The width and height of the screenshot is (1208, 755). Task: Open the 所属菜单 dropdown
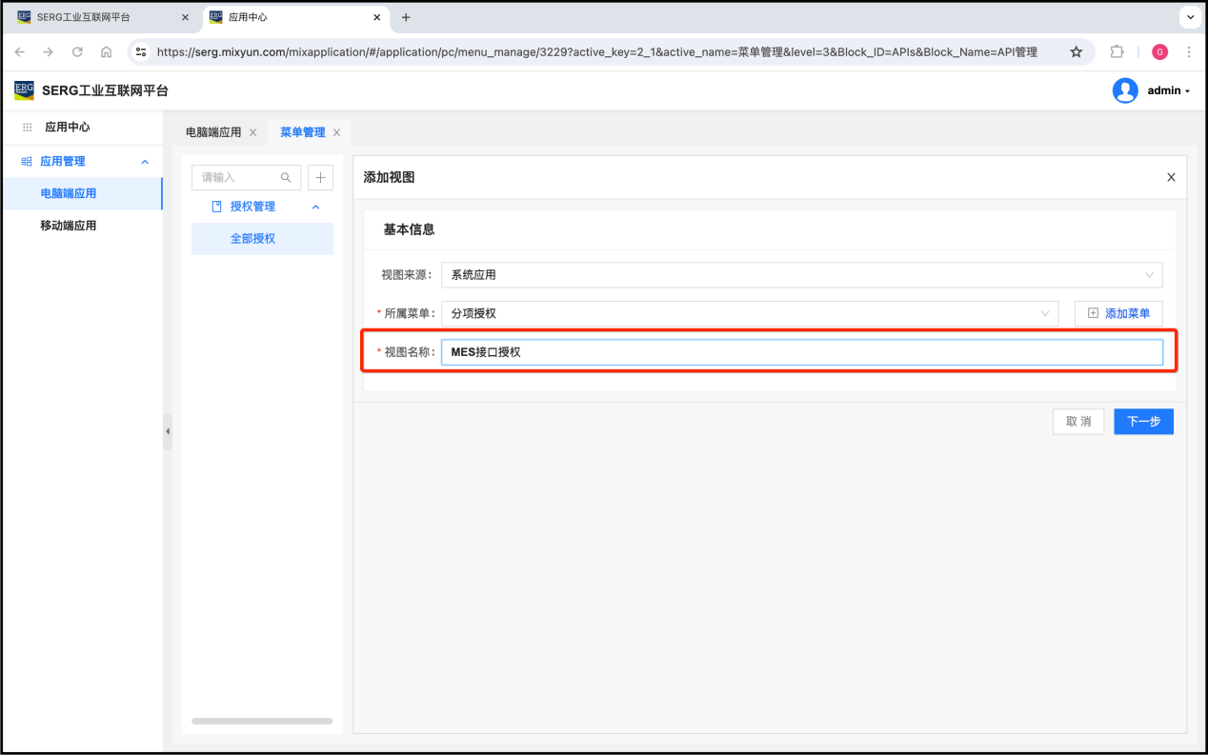[x=749, y=313]
